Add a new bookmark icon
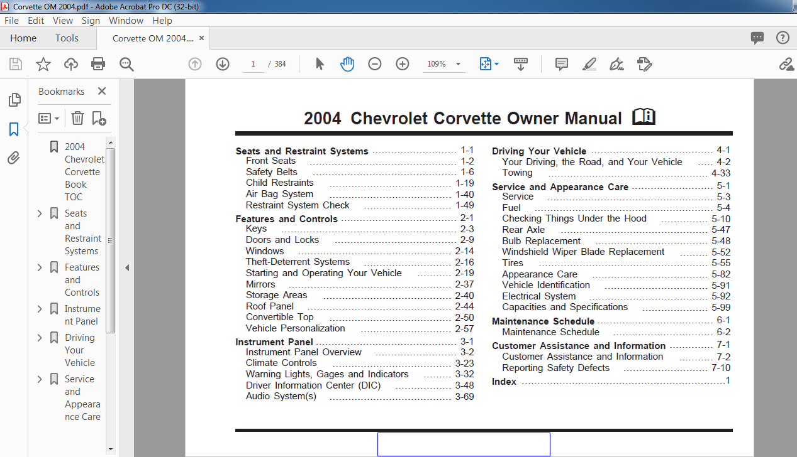Image resolution: width=797 pixels, height=457 pixels. (x=99, y=117)
